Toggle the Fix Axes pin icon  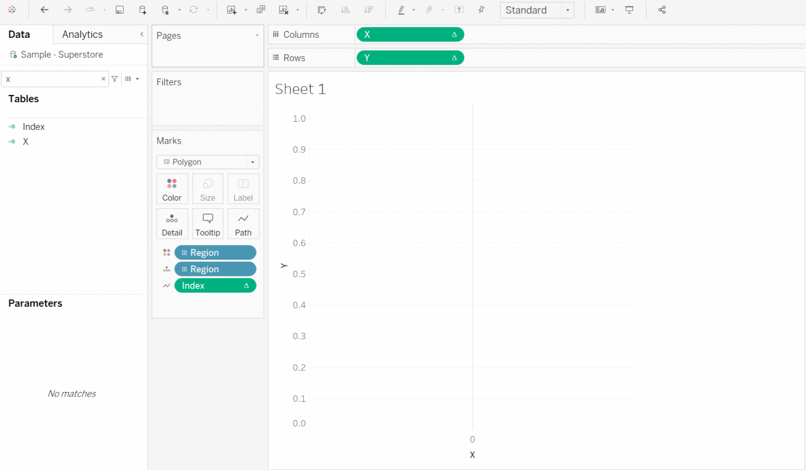[481, 10]
